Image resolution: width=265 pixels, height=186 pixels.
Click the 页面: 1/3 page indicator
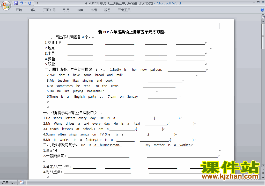[9, 182]
